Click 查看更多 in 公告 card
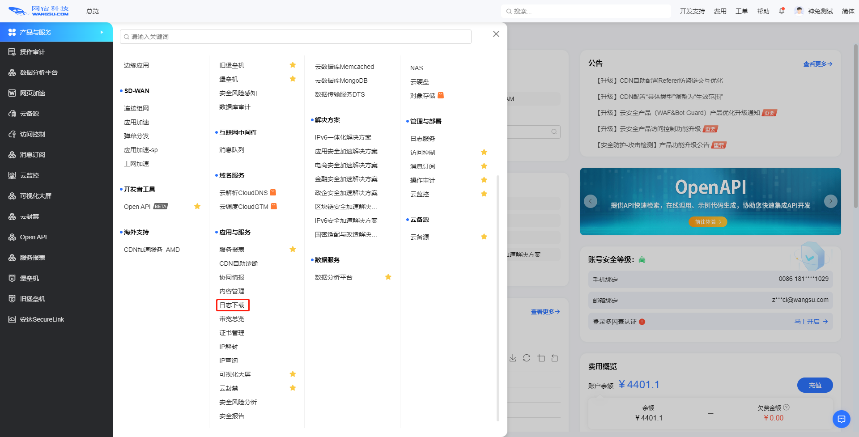Image resolution: width=859 pixels, height=437 pixels. tap(817, 64)
